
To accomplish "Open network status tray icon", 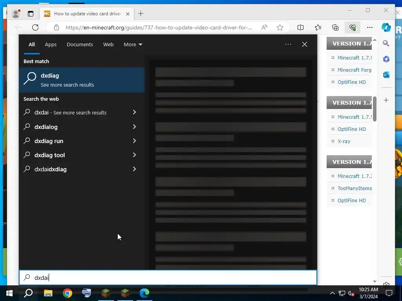I will (x=342, y=293).
